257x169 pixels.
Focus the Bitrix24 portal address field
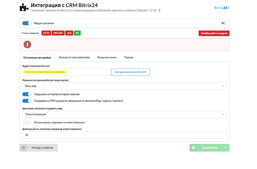[x=67, y=72]
